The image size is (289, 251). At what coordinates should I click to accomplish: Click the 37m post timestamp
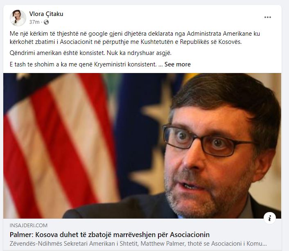pos(34,22)
